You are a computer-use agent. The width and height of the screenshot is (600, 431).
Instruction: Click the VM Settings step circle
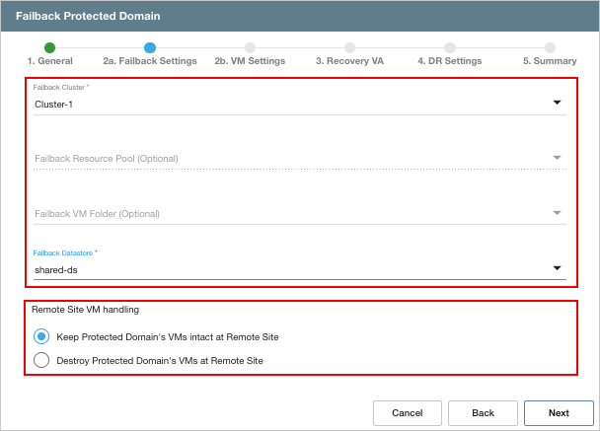click(250, 47)
